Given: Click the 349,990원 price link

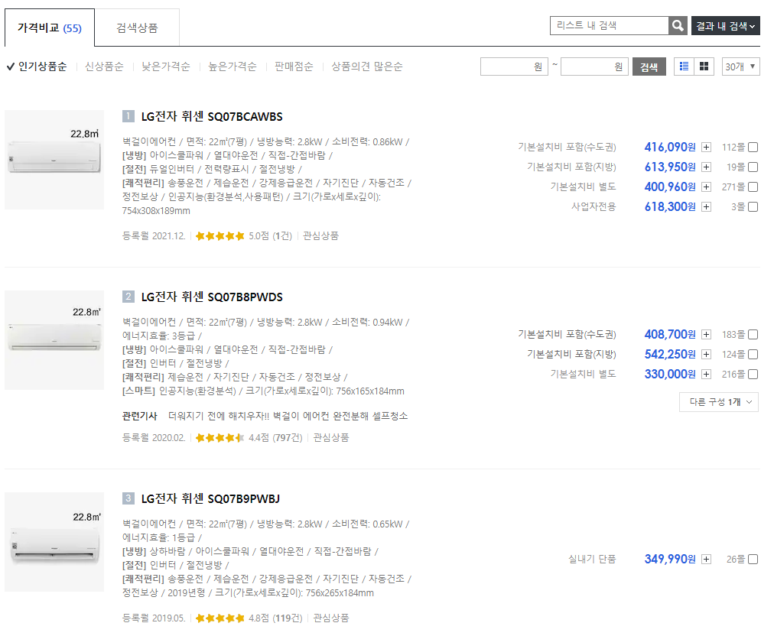Looking at the screenshot, I should click(x=670, y=559).
